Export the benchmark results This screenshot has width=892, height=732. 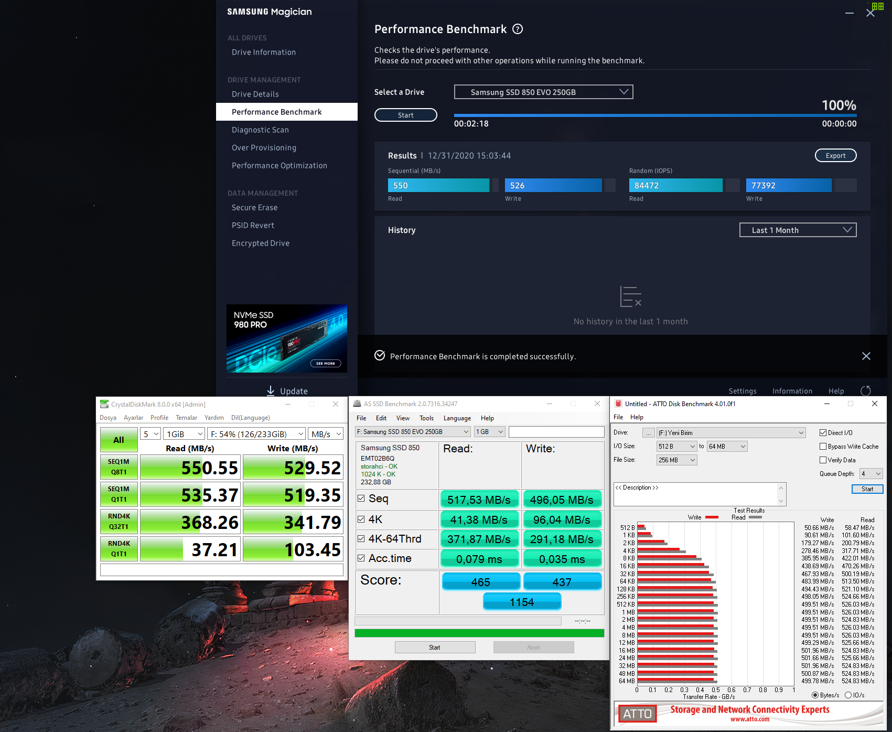coord(835,155)
